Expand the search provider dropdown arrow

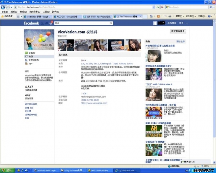214,7
